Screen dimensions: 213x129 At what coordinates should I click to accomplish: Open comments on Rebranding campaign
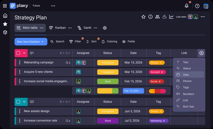click(68, 63)
